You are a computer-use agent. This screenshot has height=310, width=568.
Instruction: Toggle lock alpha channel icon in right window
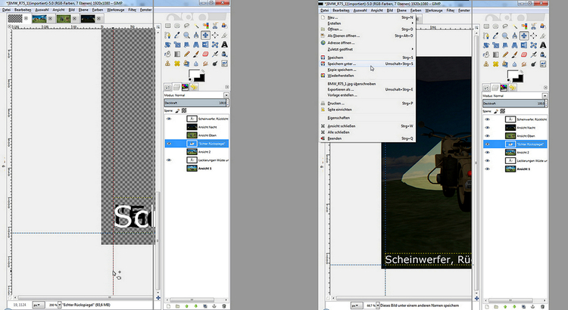click(x=502, y=111)
